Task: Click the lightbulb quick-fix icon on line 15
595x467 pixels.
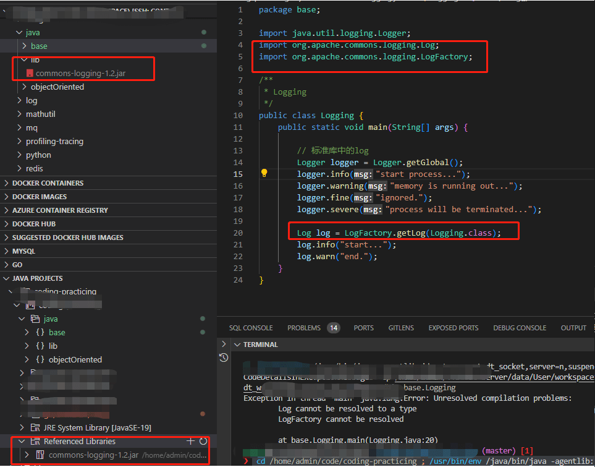Action: click(264, 174)
